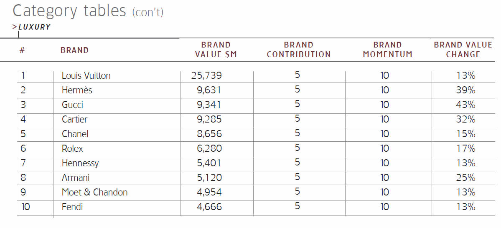Click the Luxury category label
Viewport: 501px width, 228px height.
(34, 27)
